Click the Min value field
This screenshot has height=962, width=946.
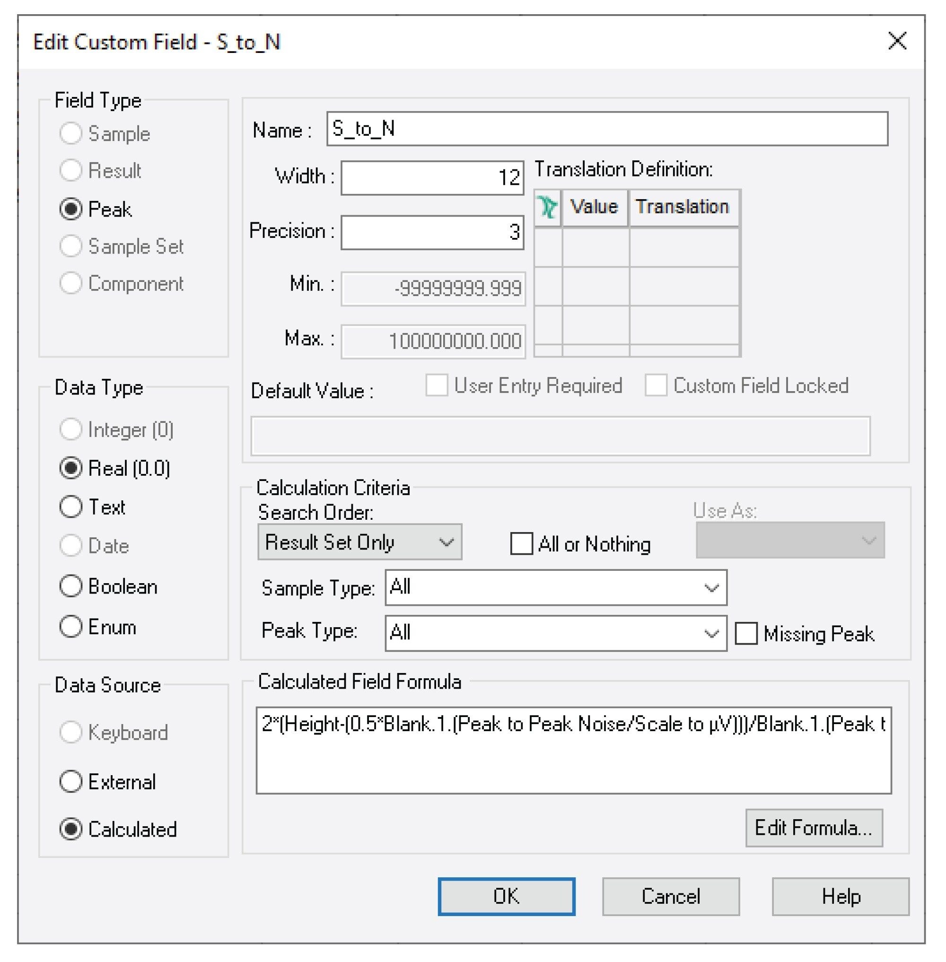coord(433,288)
